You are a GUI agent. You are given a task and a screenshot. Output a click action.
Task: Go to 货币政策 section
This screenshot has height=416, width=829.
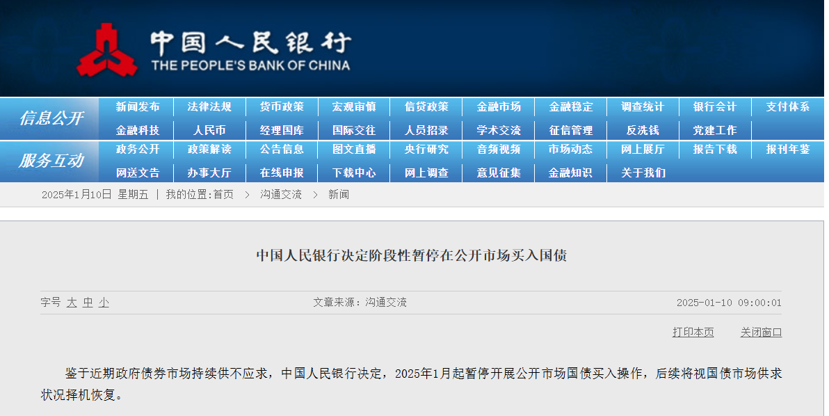tap(282, 106)
